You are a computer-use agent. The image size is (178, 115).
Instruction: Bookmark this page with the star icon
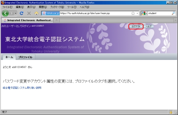tap(133, 13)
